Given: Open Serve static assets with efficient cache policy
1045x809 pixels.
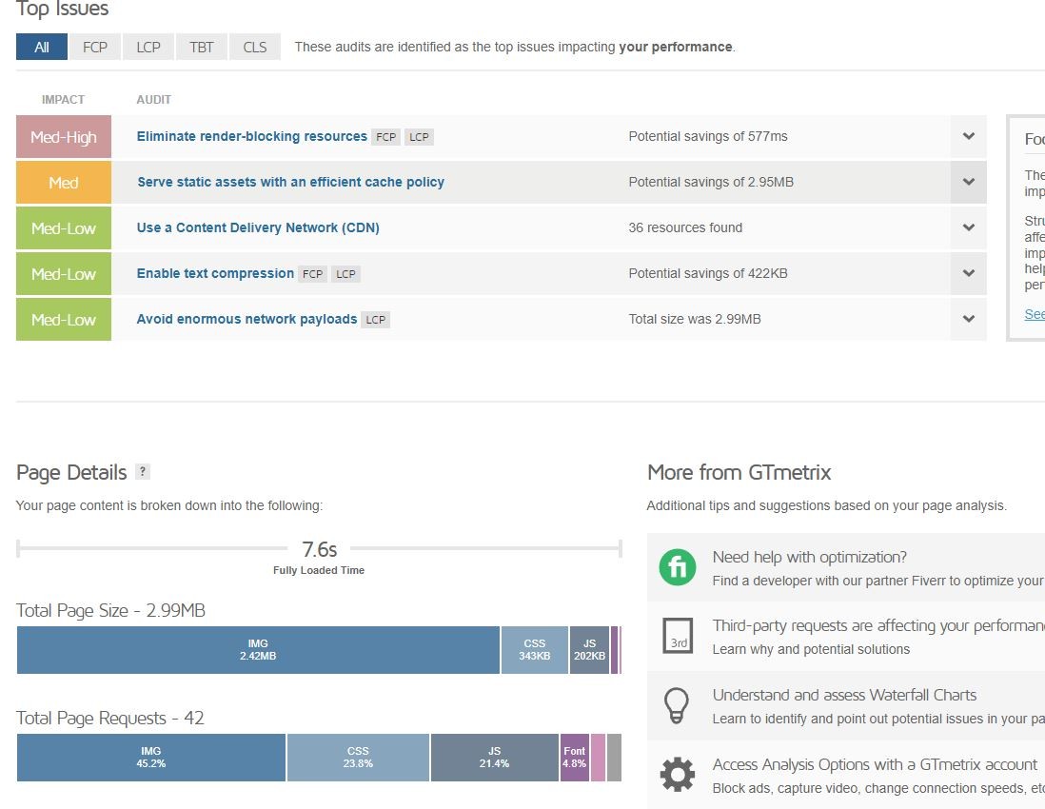Looking at the screenshot, I should [290, 182].
